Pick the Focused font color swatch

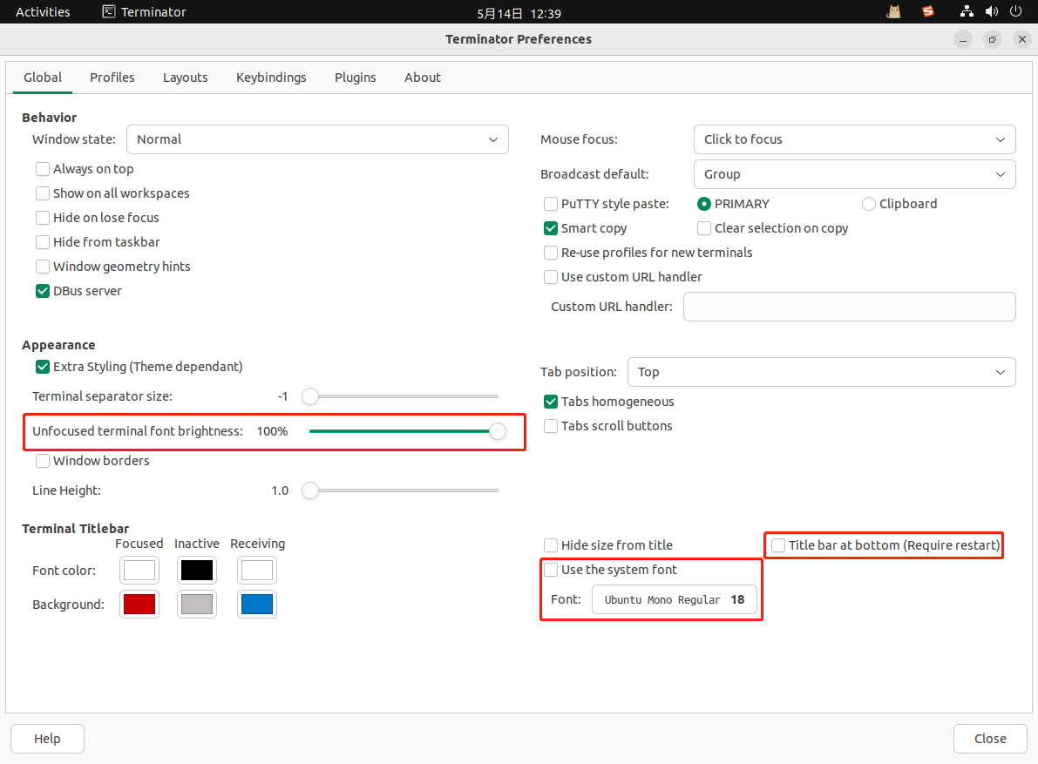[x=139, y=571]
